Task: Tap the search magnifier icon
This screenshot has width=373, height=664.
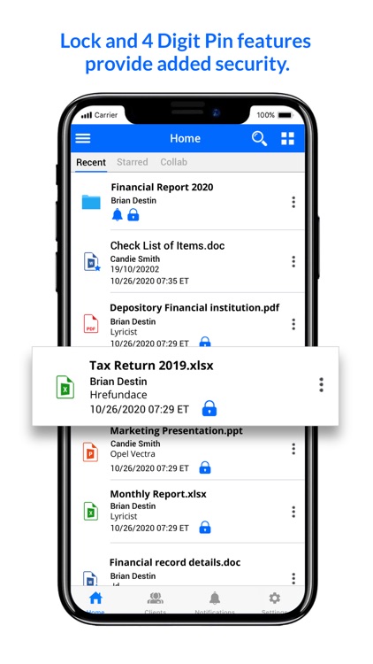Action: (x=259, y=138)
